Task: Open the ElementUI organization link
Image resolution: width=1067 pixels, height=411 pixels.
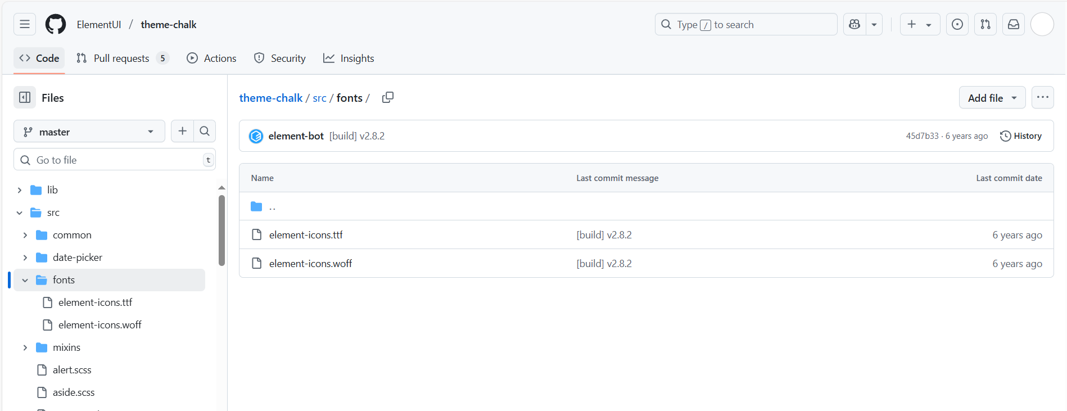Action: point(99,25)
